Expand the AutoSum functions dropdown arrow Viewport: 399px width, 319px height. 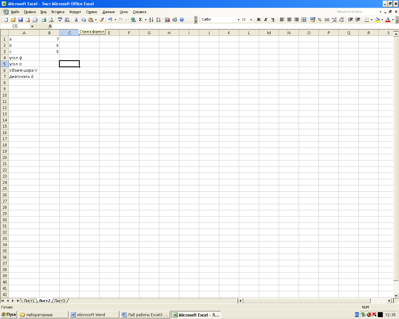[145, 20]
